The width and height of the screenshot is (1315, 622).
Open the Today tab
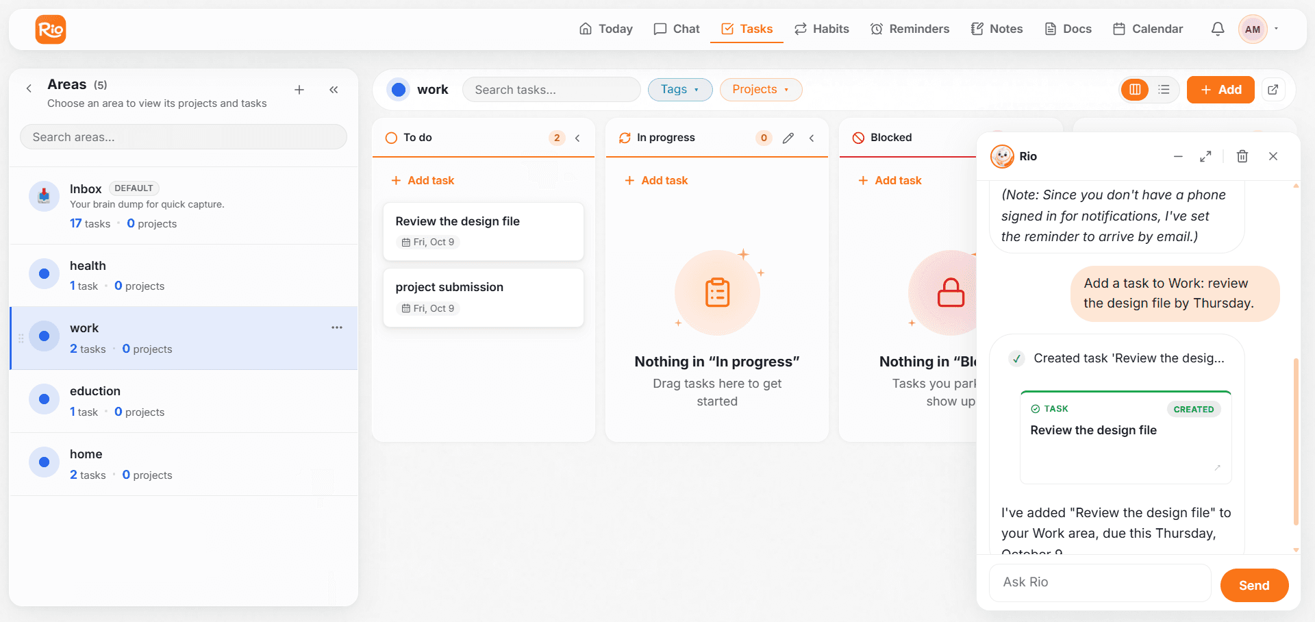(605, 29)
